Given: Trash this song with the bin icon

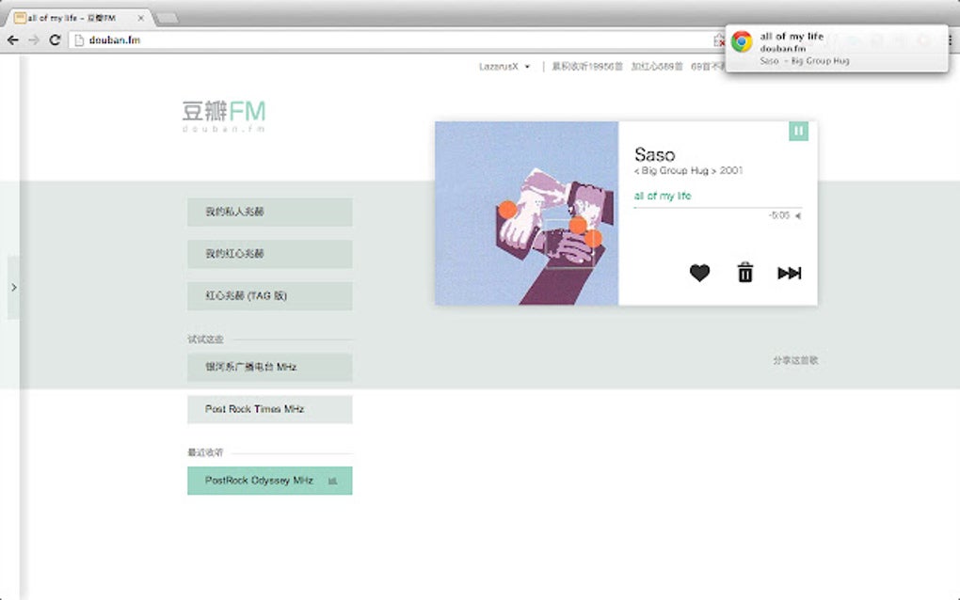Looking at the screenshot, I should coord(745,272).
